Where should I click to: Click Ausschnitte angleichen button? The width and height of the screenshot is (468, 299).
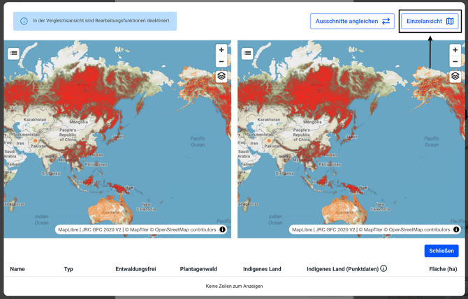[352, 21]
